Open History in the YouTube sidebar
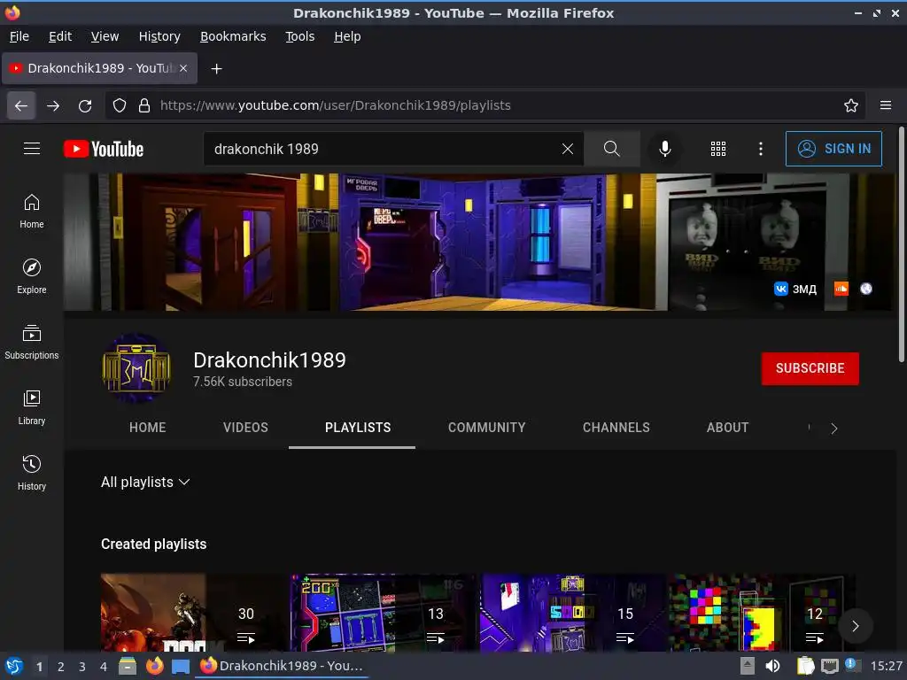 point(32,473)
